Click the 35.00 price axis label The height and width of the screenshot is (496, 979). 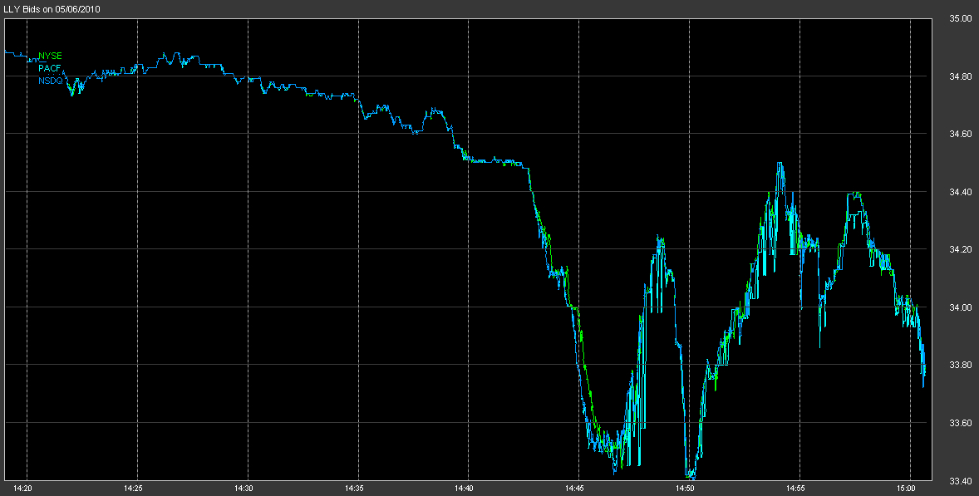[x=961, y=17]
